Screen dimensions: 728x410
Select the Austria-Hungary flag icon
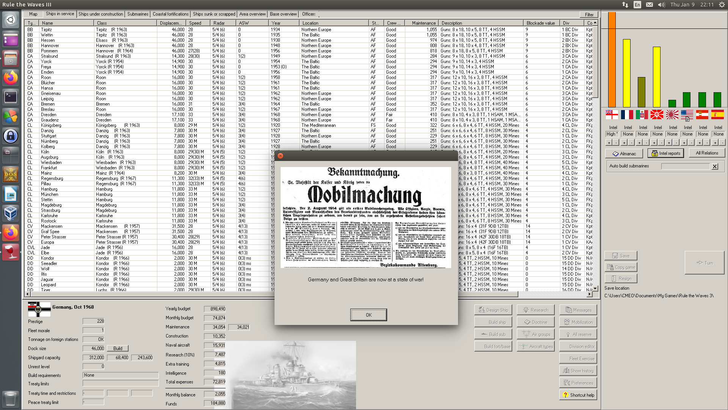coord(702,114)
